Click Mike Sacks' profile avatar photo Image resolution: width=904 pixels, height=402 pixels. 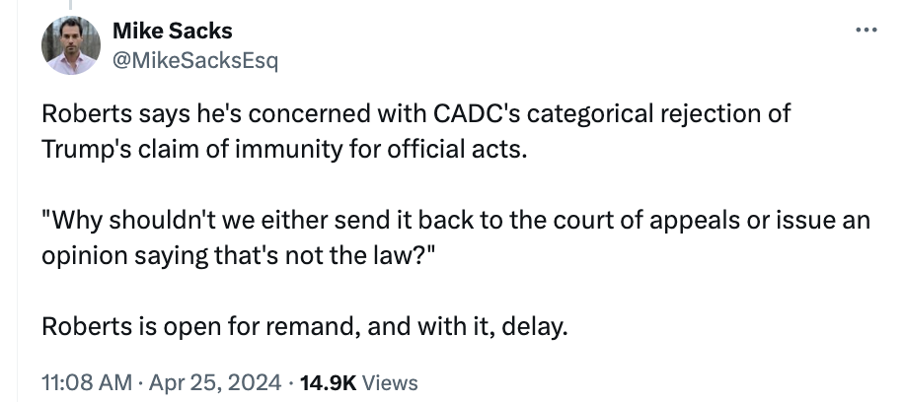click(68, 47)
